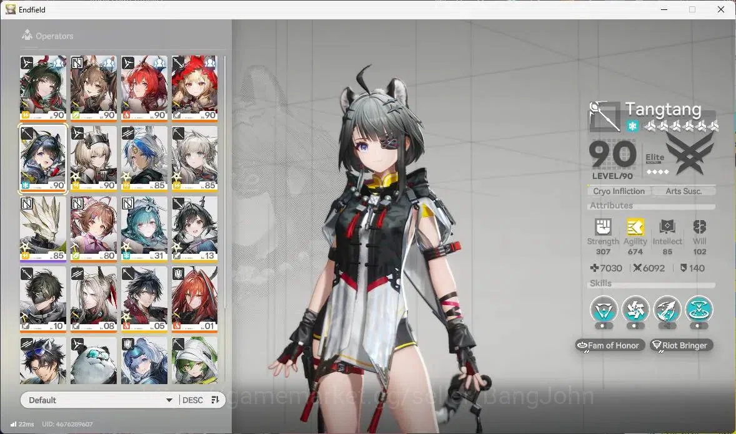Click the Riot Bringer talent button
Image resolution: width=736 pixels, height=434 pixels.
682,345
